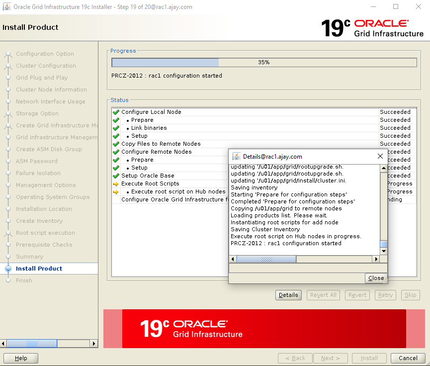Screen dimensions: 430x366
Task: Click green checkmark beside Setup Oracle Base
Action: pyautogui.click(x=116, y=176)
